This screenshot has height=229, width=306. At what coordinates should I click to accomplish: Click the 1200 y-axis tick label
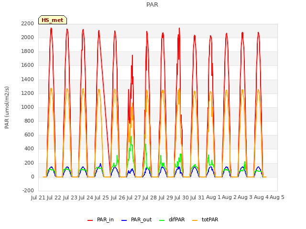pos(28,93)
